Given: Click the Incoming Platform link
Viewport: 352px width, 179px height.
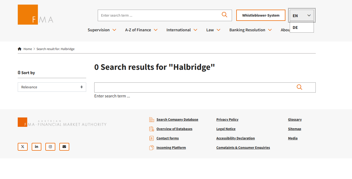Looking at the screenshot, I should (171, 148).
